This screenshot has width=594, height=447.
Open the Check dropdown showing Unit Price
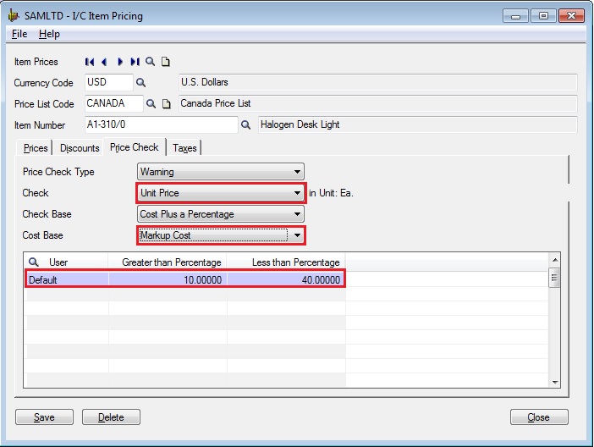[x=297, y=193]
